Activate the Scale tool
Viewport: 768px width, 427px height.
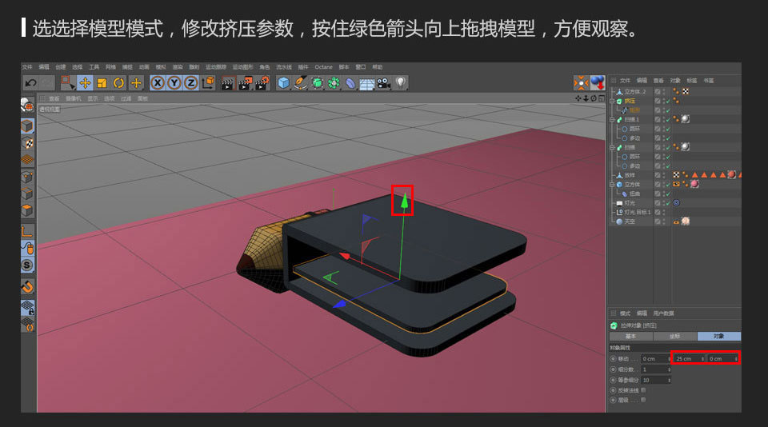point(102,83)
